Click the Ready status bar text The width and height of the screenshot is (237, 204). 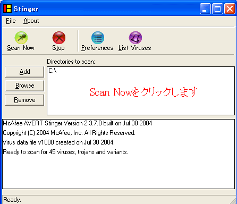[x=12, y=200]
